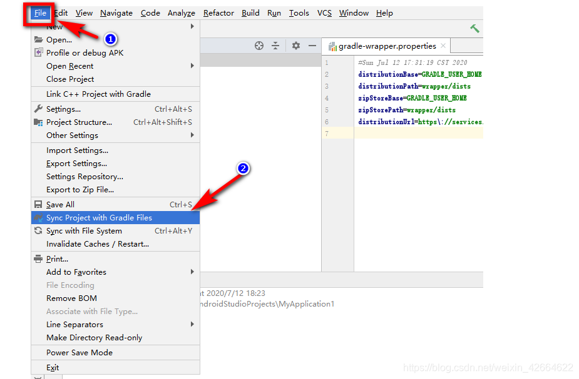Open the VCS menu
The height and width of the screenshot is (379, 579).
tap(324, 13)
